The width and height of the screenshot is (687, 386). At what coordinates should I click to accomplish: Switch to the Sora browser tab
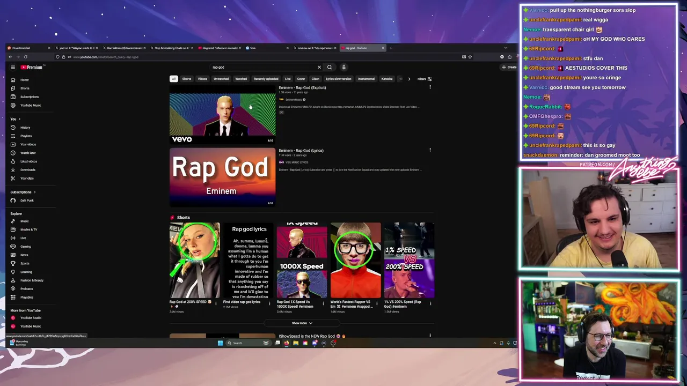pos(266,48)
